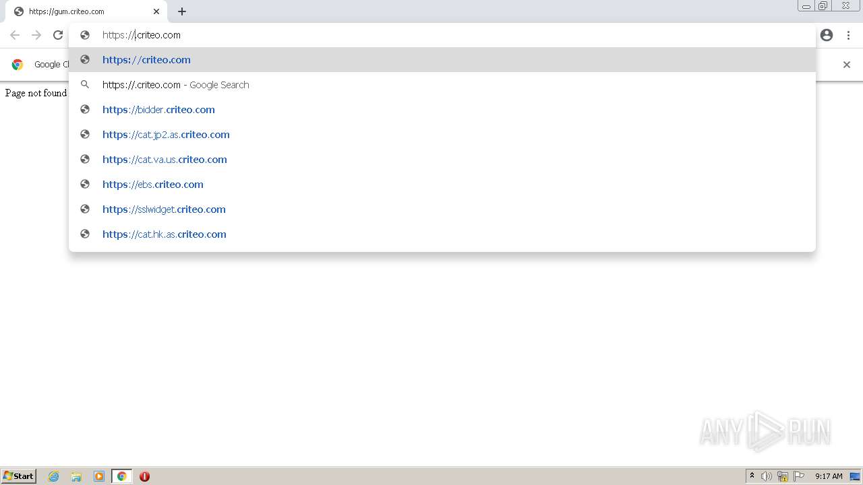Select the ebs.criteo.com suggestion
This screenshot has width=863, height=485.
[x=442, y=185]
